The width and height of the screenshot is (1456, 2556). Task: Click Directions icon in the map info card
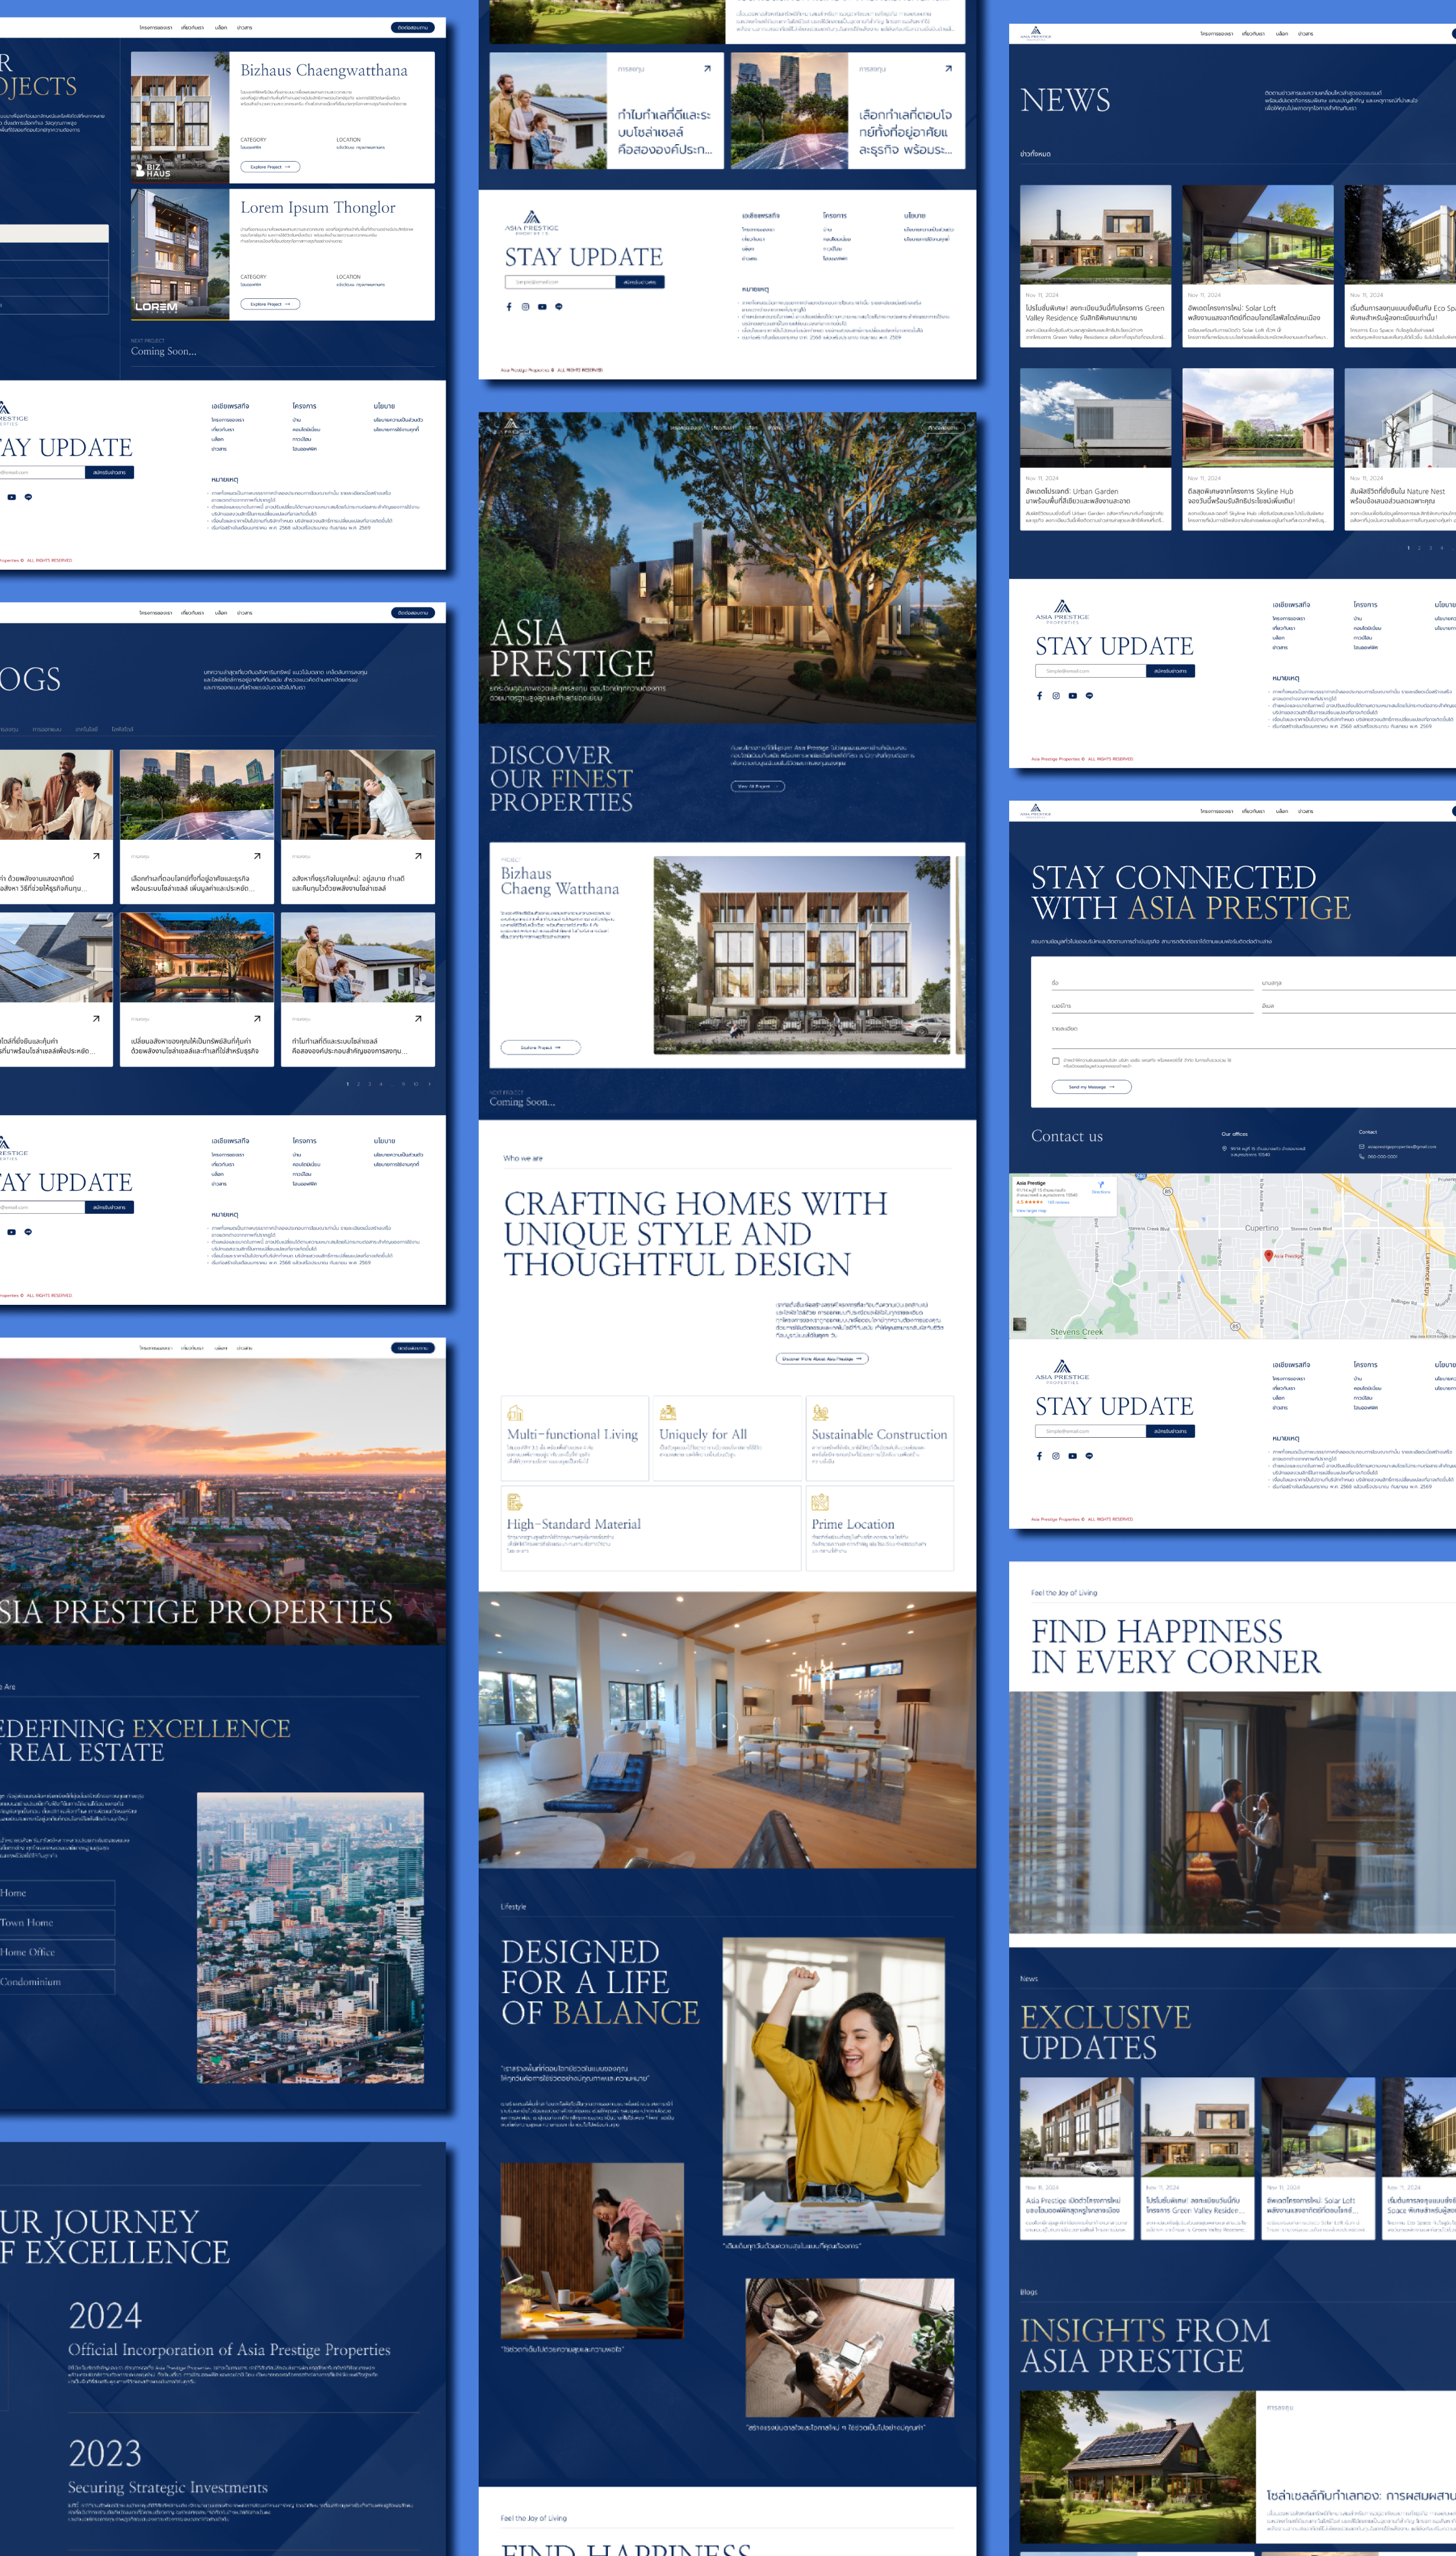(1101, 1186)
